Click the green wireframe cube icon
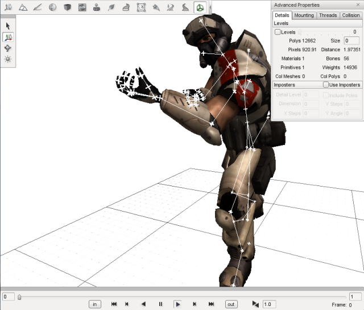The image size is (364, 310). [x=200, y=7]
